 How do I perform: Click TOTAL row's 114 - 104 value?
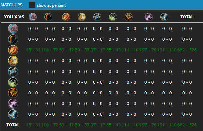(131, 125)
